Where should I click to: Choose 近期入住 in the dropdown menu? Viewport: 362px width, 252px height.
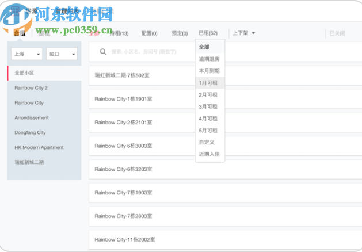click(210, 154)
